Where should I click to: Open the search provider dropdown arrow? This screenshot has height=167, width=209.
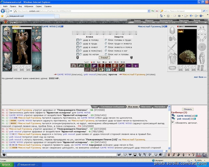tap(207, 11)
